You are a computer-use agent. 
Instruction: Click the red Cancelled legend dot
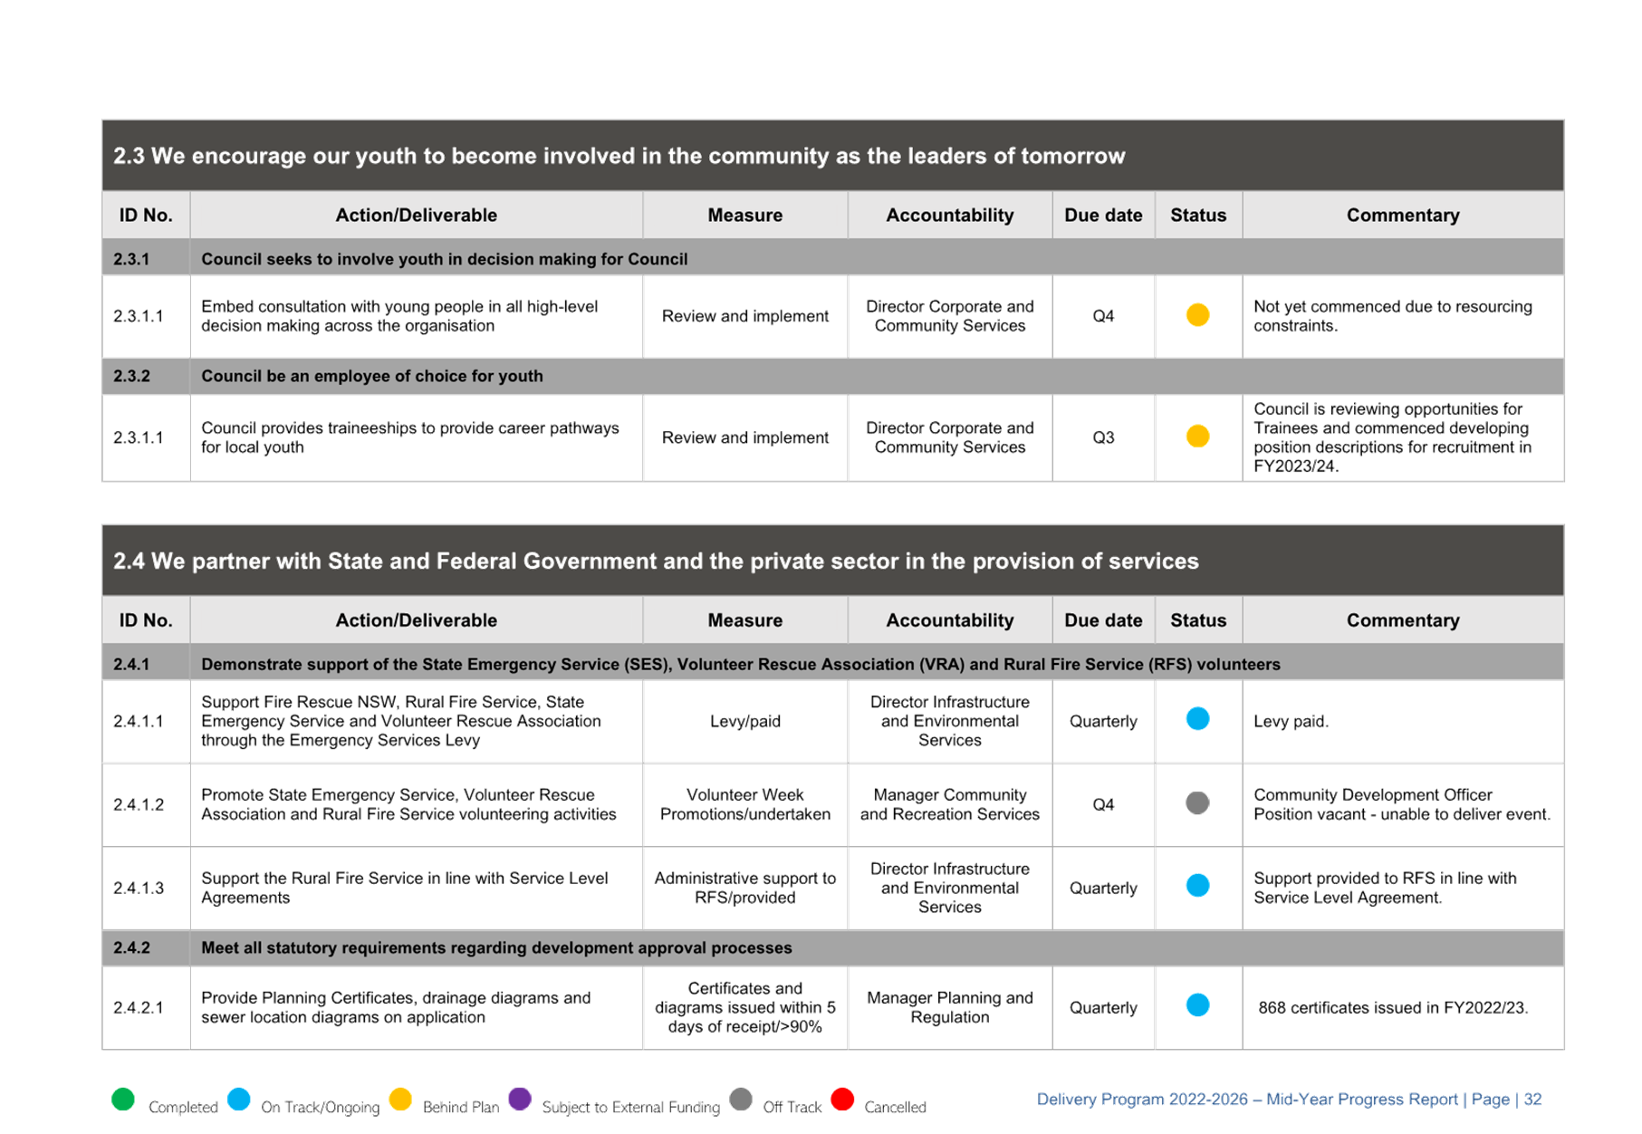[x=842, y=1100]
